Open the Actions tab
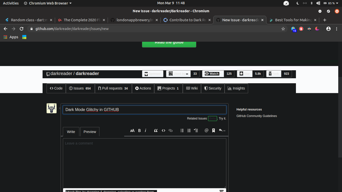 (x=143, y=88)
